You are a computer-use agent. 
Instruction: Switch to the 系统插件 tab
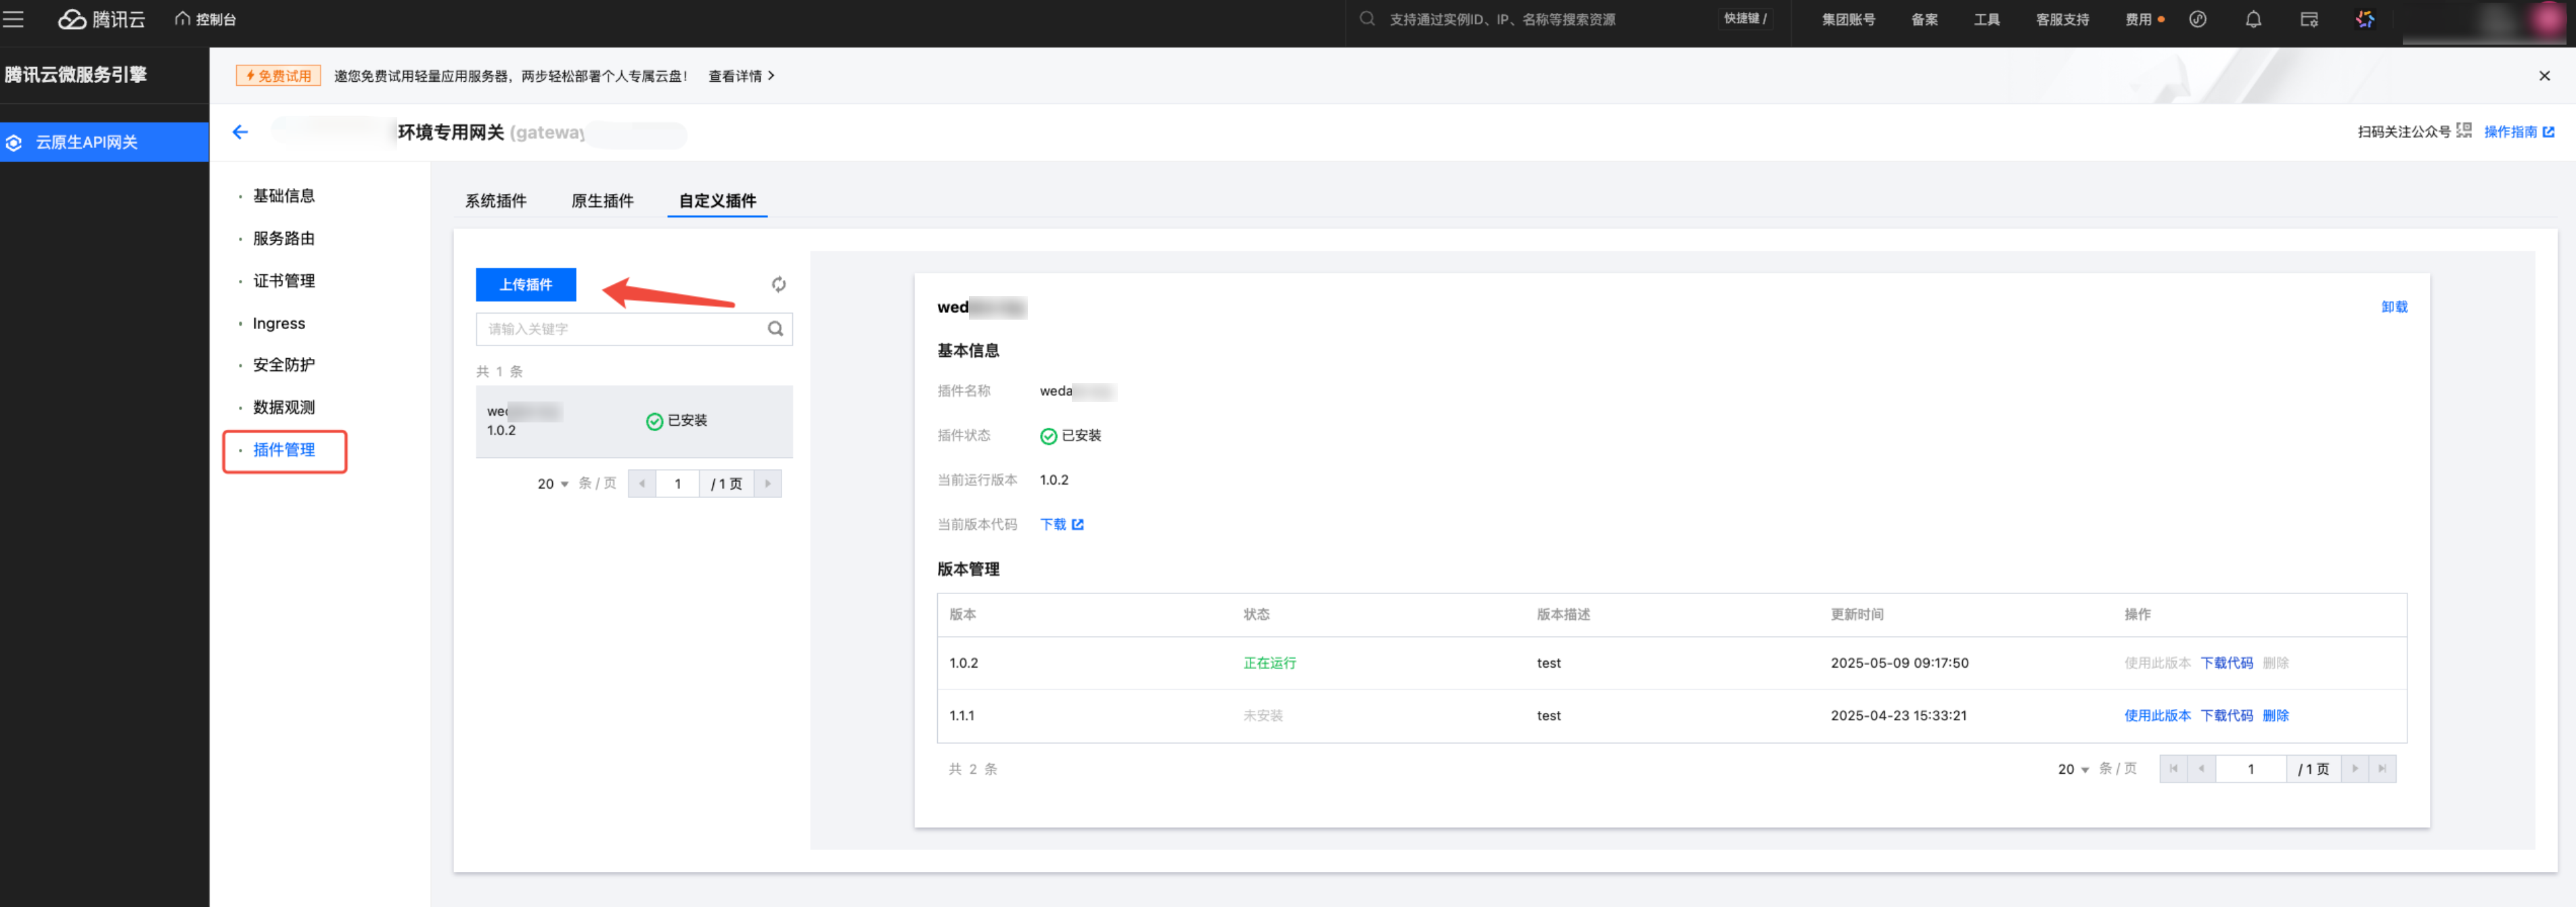495,201
